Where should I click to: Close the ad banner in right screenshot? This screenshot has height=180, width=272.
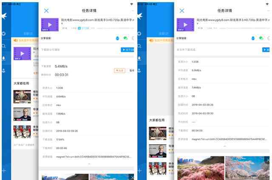[x=268, y=160]
